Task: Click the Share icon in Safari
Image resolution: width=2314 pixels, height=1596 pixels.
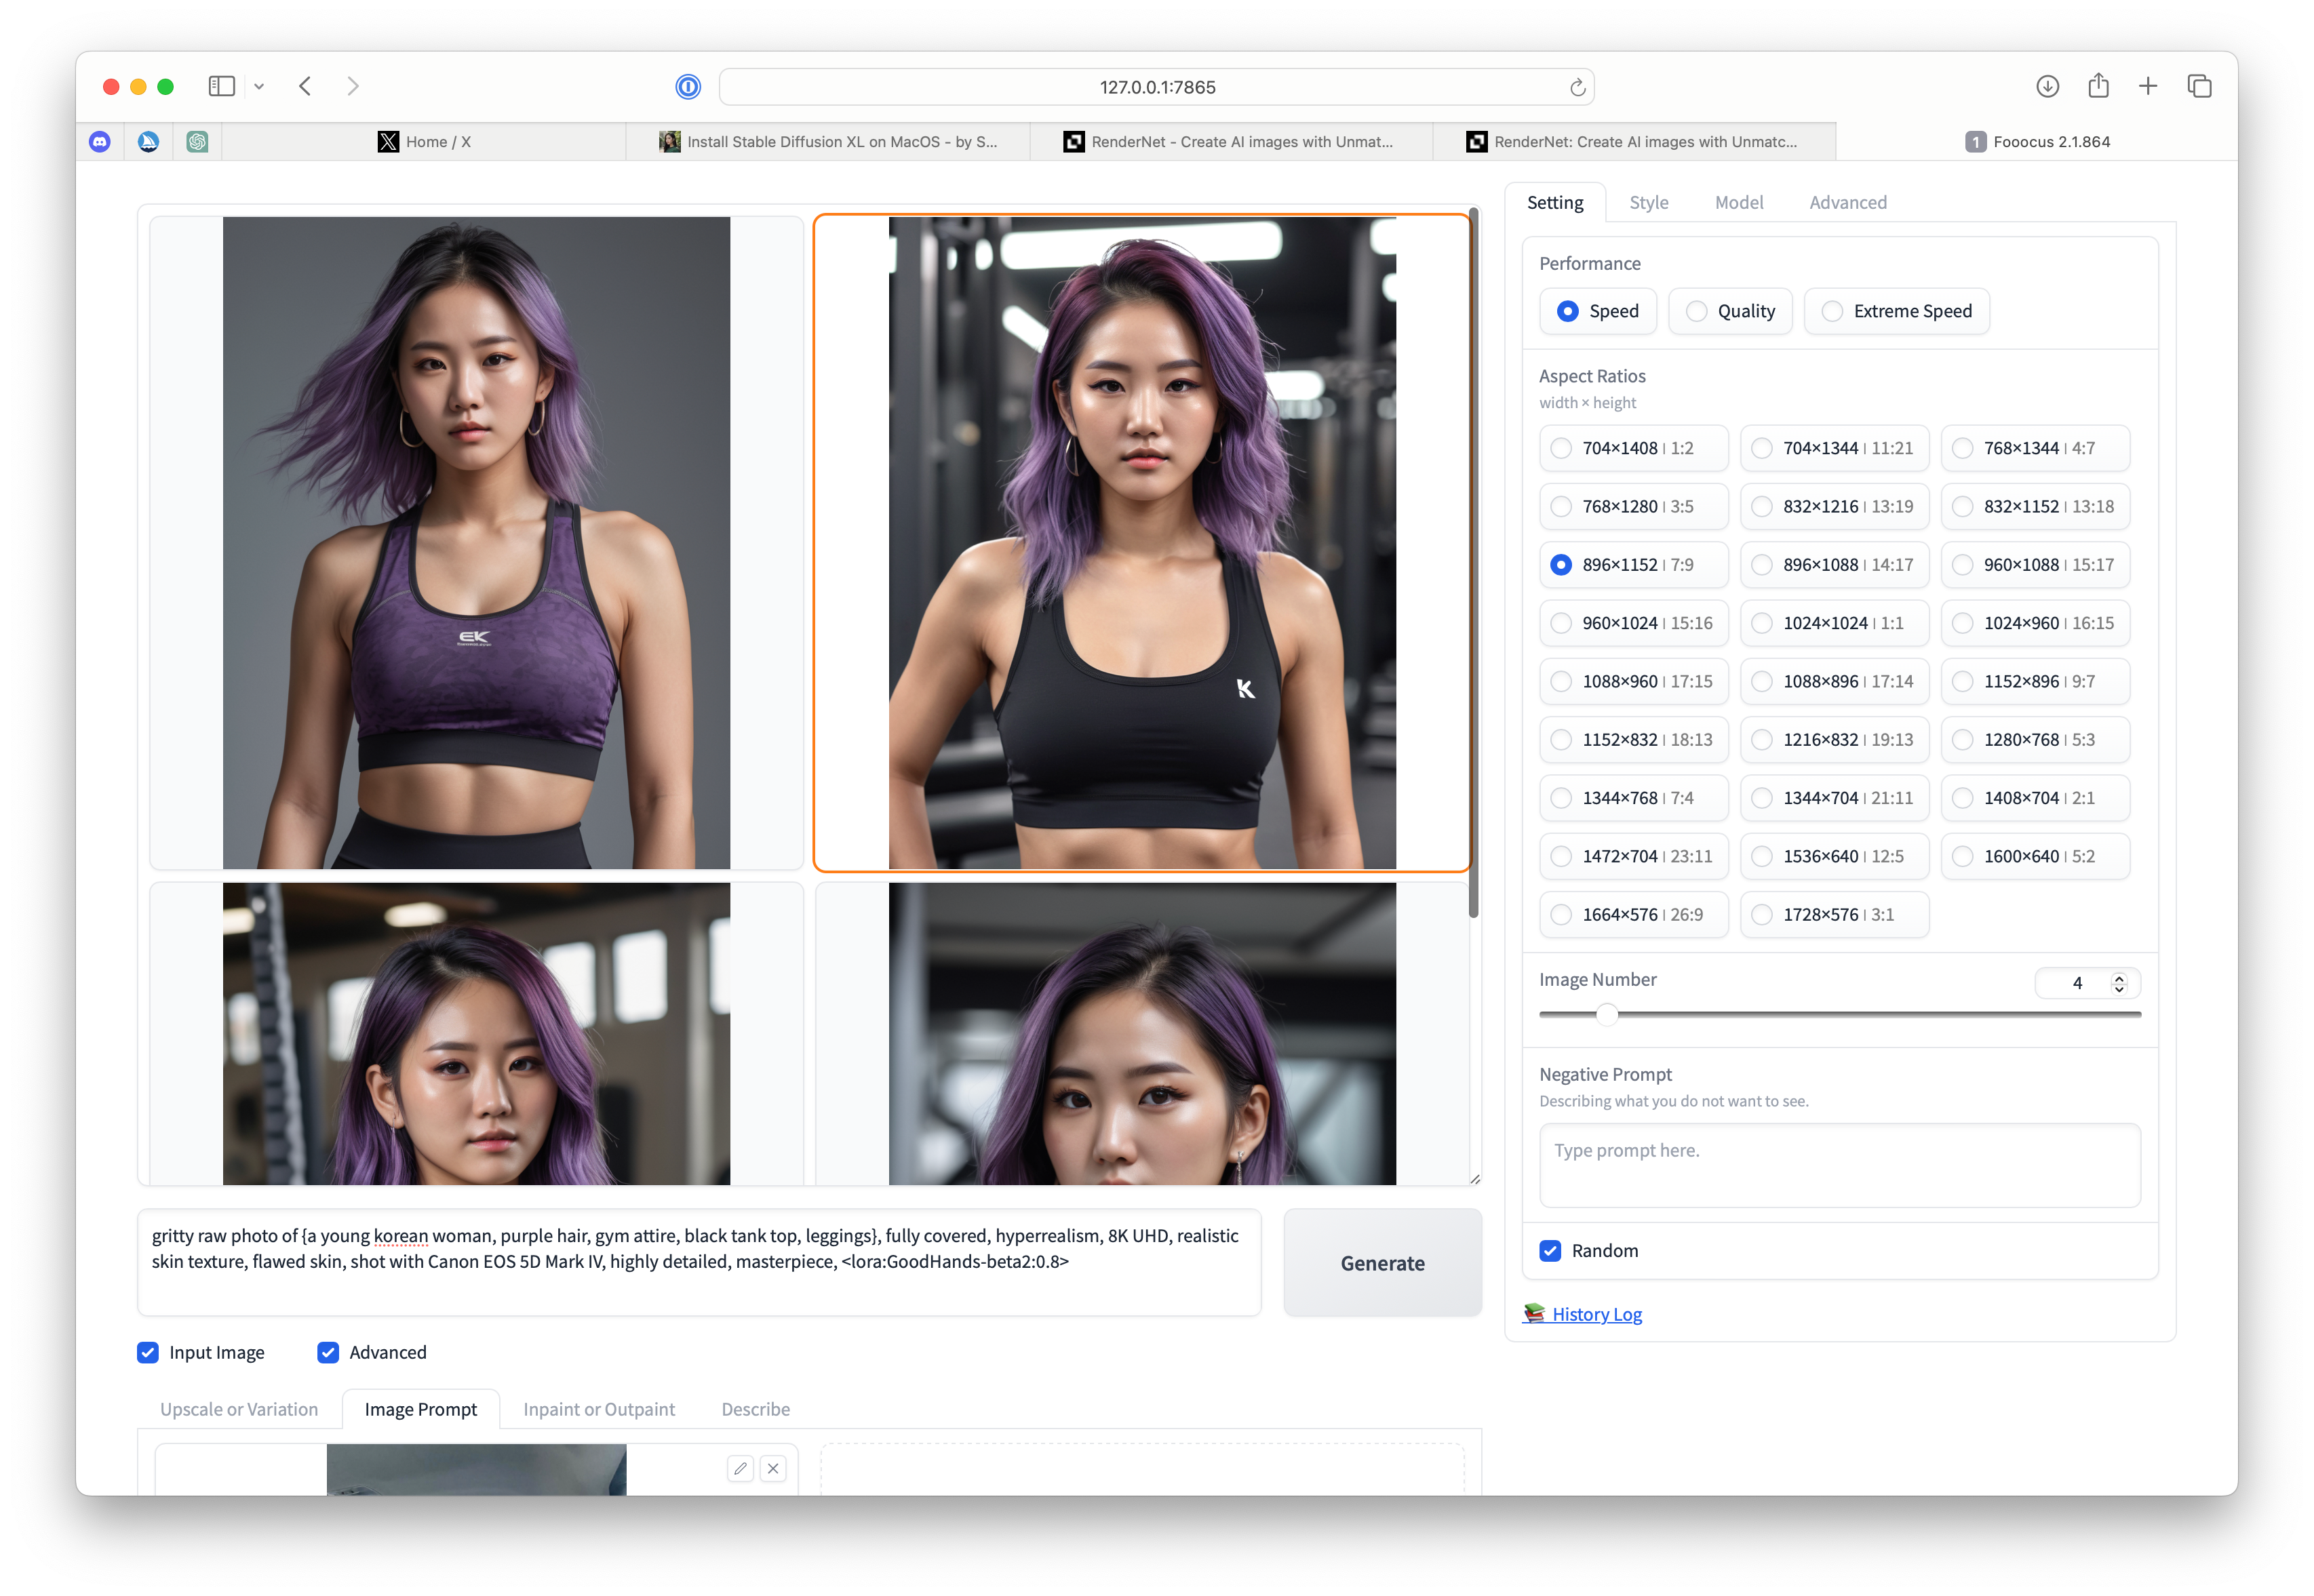Action: click(2098, 87)
